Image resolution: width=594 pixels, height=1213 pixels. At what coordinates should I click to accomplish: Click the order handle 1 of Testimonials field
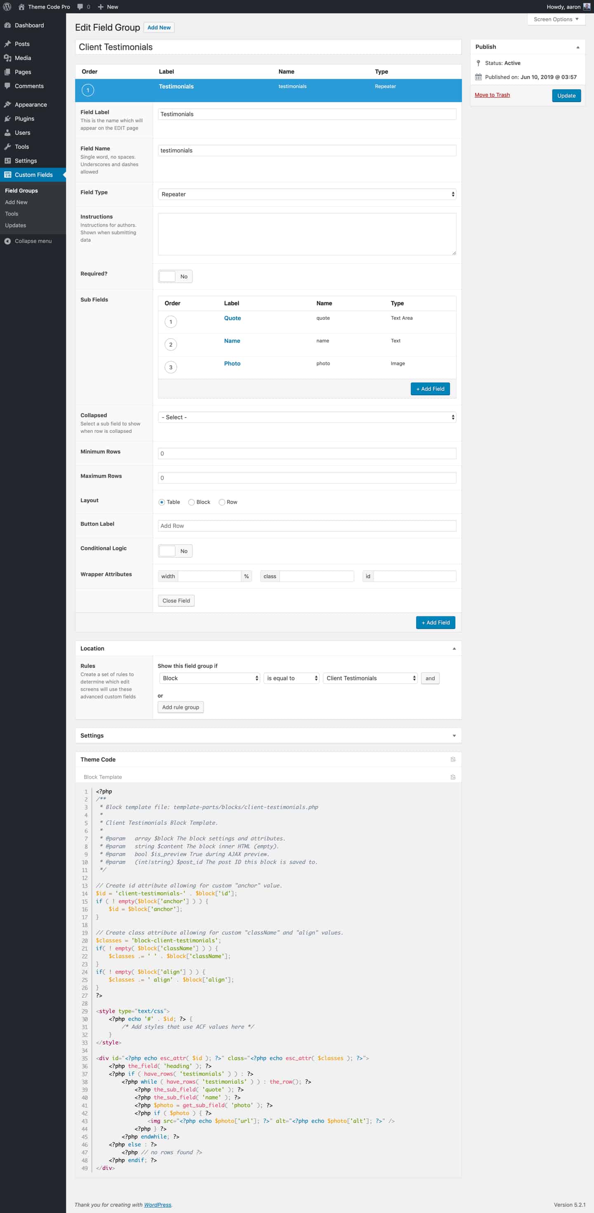[x=88, y=90]
